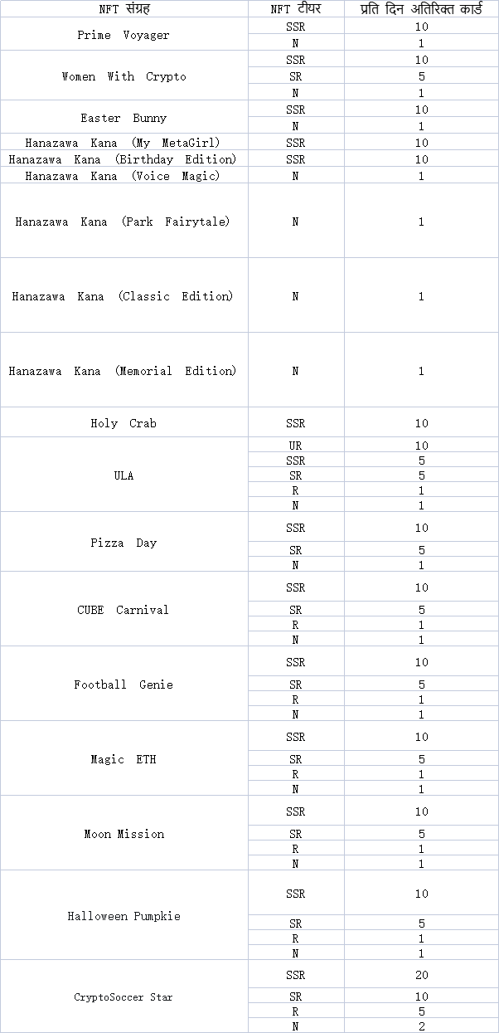Viewport: 499px width, 1033px height.
Task: Click the Football Genie collection cell
Action: pos(124,685)
